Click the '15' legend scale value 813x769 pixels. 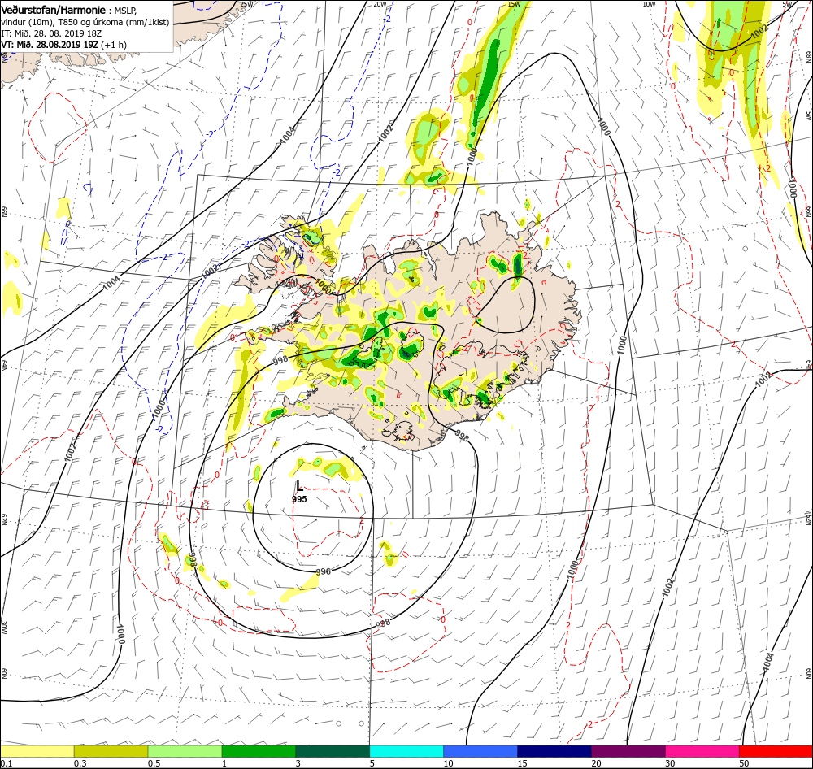522,763
